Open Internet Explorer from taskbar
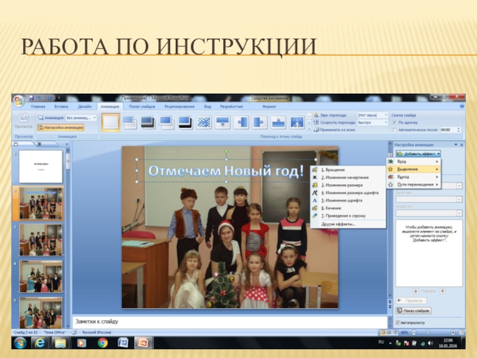 click(x=40, y=342)
